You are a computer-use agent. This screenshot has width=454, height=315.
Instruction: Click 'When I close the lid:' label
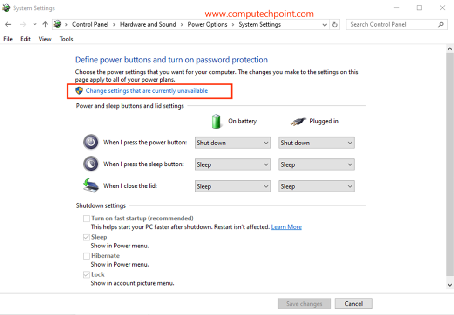coord(130,186)
